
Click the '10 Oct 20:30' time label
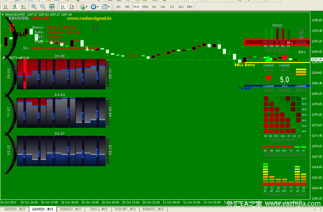click(x=111, y=202)
